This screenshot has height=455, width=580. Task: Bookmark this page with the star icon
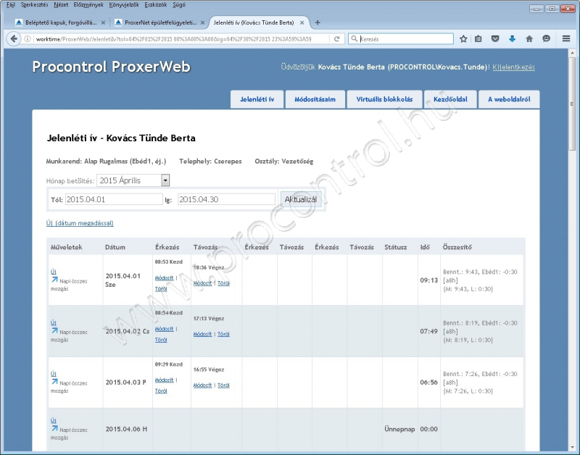[463, 39]
